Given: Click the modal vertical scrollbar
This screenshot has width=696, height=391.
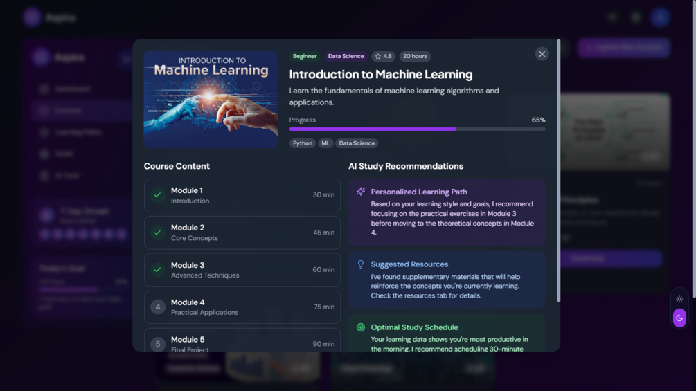Looking at the screenshot, I should pyautogui.click(x=558, y=171).
